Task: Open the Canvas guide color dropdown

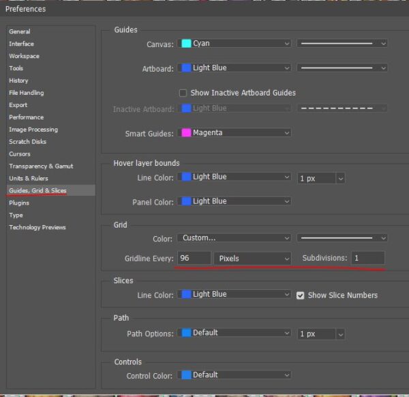Action: coord(234,44)
